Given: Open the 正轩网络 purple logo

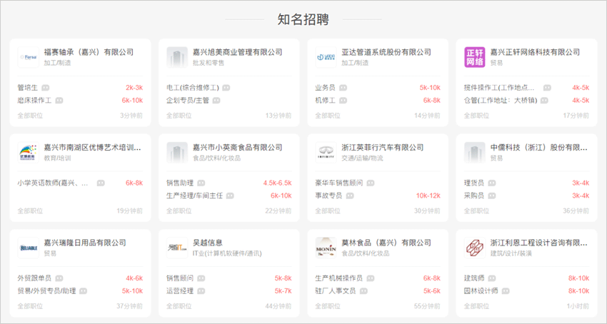Looking at the screenshot, I should click(x=474, y=57).
